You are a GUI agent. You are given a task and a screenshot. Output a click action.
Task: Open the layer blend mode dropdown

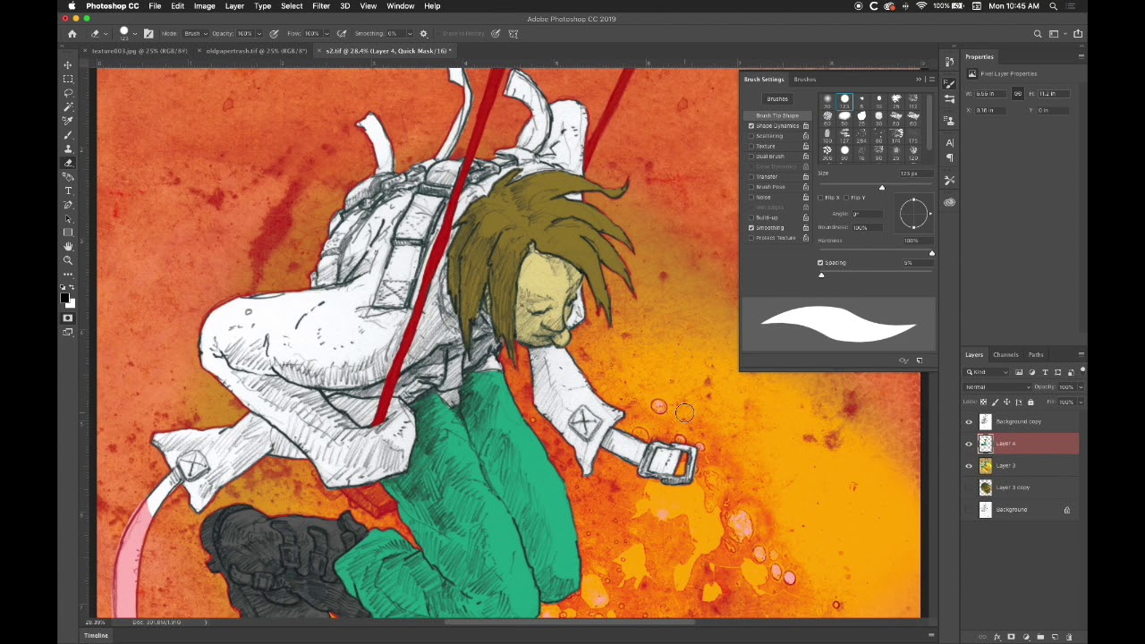[997, 387]
